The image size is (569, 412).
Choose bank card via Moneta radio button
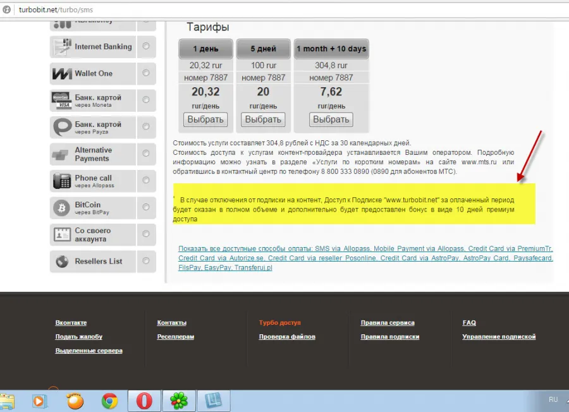146,100
